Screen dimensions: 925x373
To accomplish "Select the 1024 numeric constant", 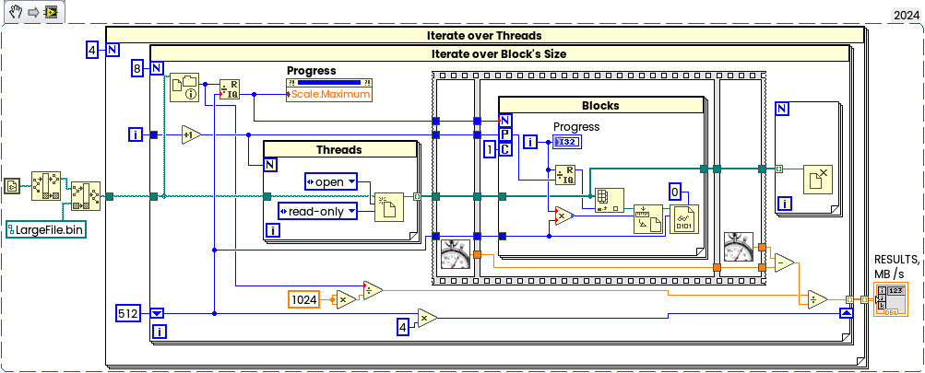I will pos(304,300).
